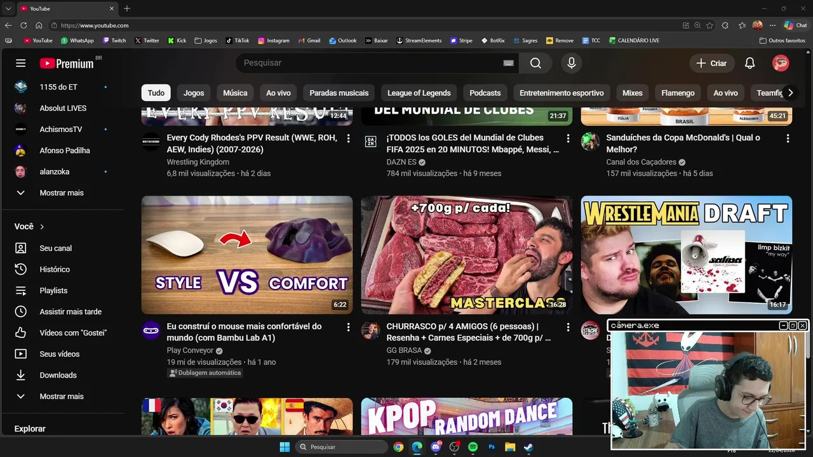Image resolution: width=813 pixels, height=457 pixels.
Task: Open Canal dos Caçadores channel avatar
Action: (591, 141)
